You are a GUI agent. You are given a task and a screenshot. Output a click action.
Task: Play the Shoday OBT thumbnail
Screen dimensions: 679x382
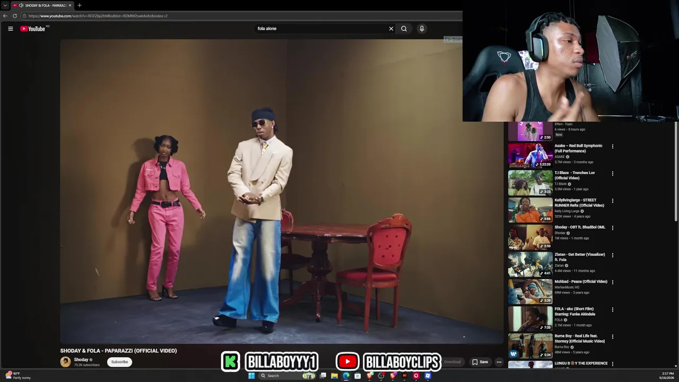(x=530, y=237)
